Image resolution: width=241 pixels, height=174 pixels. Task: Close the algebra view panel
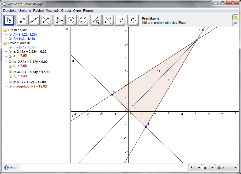[67, 29]
